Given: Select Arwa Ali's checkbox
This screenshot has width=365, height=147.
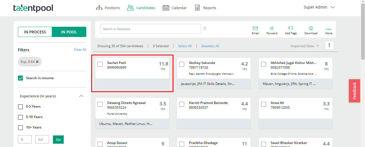Looking at the screenshot, I should point(264,104).
